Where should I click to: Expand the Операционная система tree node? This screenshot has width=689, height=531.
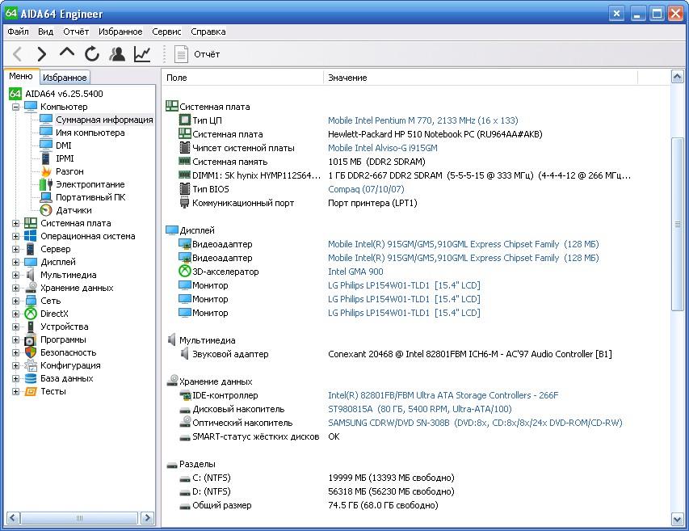(16, 236)
